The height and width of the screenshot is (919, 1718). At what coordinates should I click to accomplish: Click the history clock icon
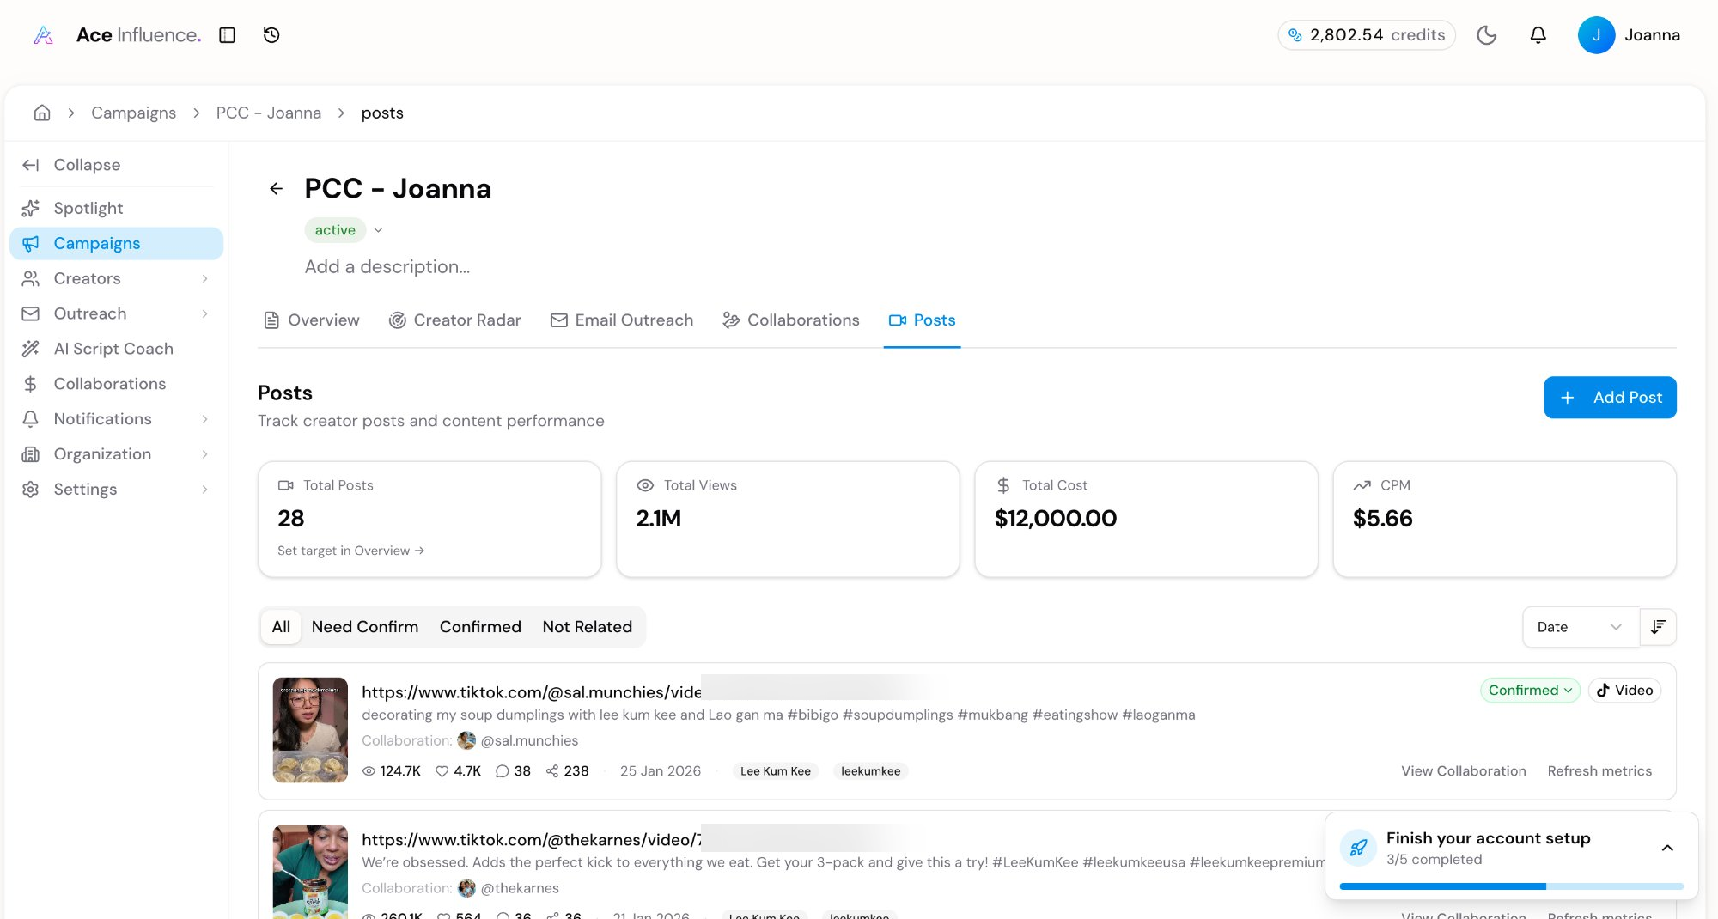pyautogui.click(x=271, y=35)
